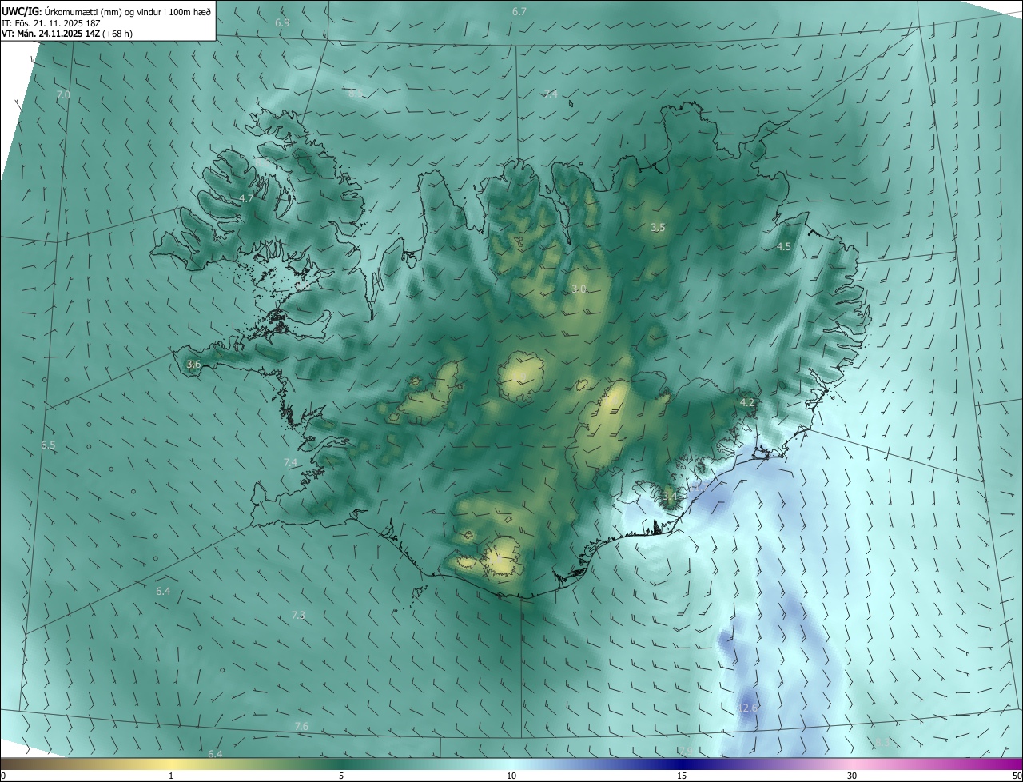Click the '15' tick label on the colour scale
1023x782 pixels.
click(682, 776)
